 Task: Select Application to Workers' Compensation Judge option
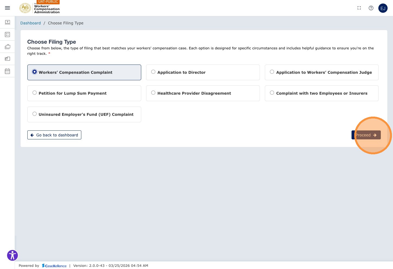pos(321,72)
